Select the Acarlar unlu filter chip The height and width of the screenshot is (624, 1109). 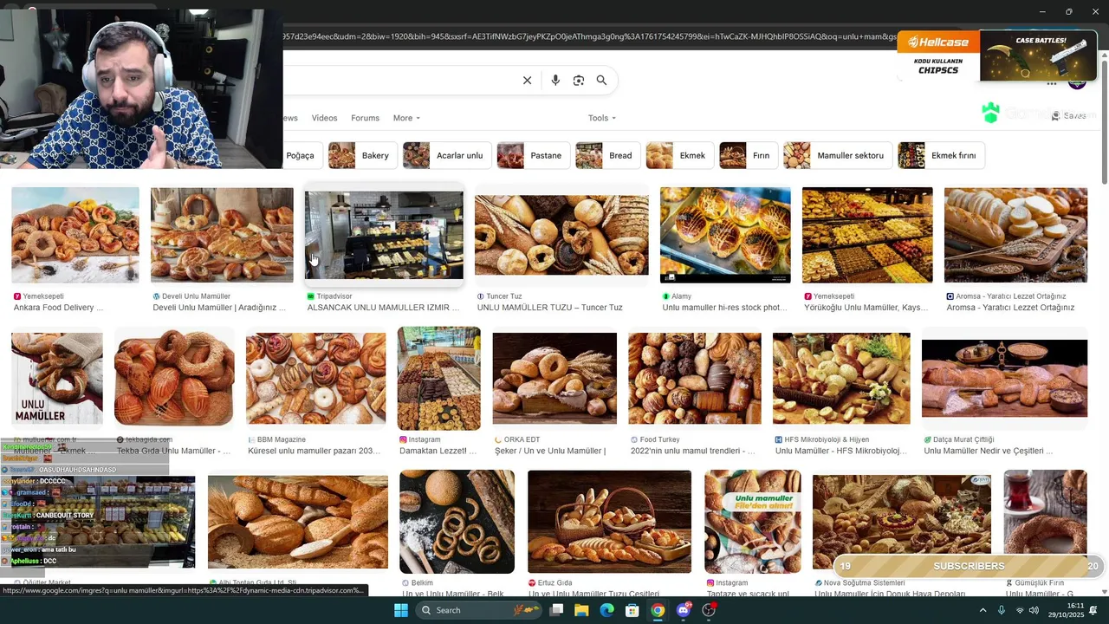pyautogui.click(x=448, y=155)
